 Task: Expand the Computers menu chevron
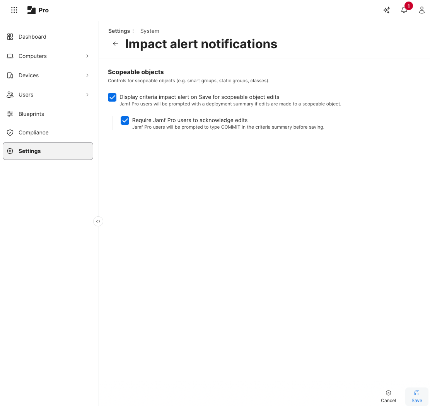pos(87,56)
